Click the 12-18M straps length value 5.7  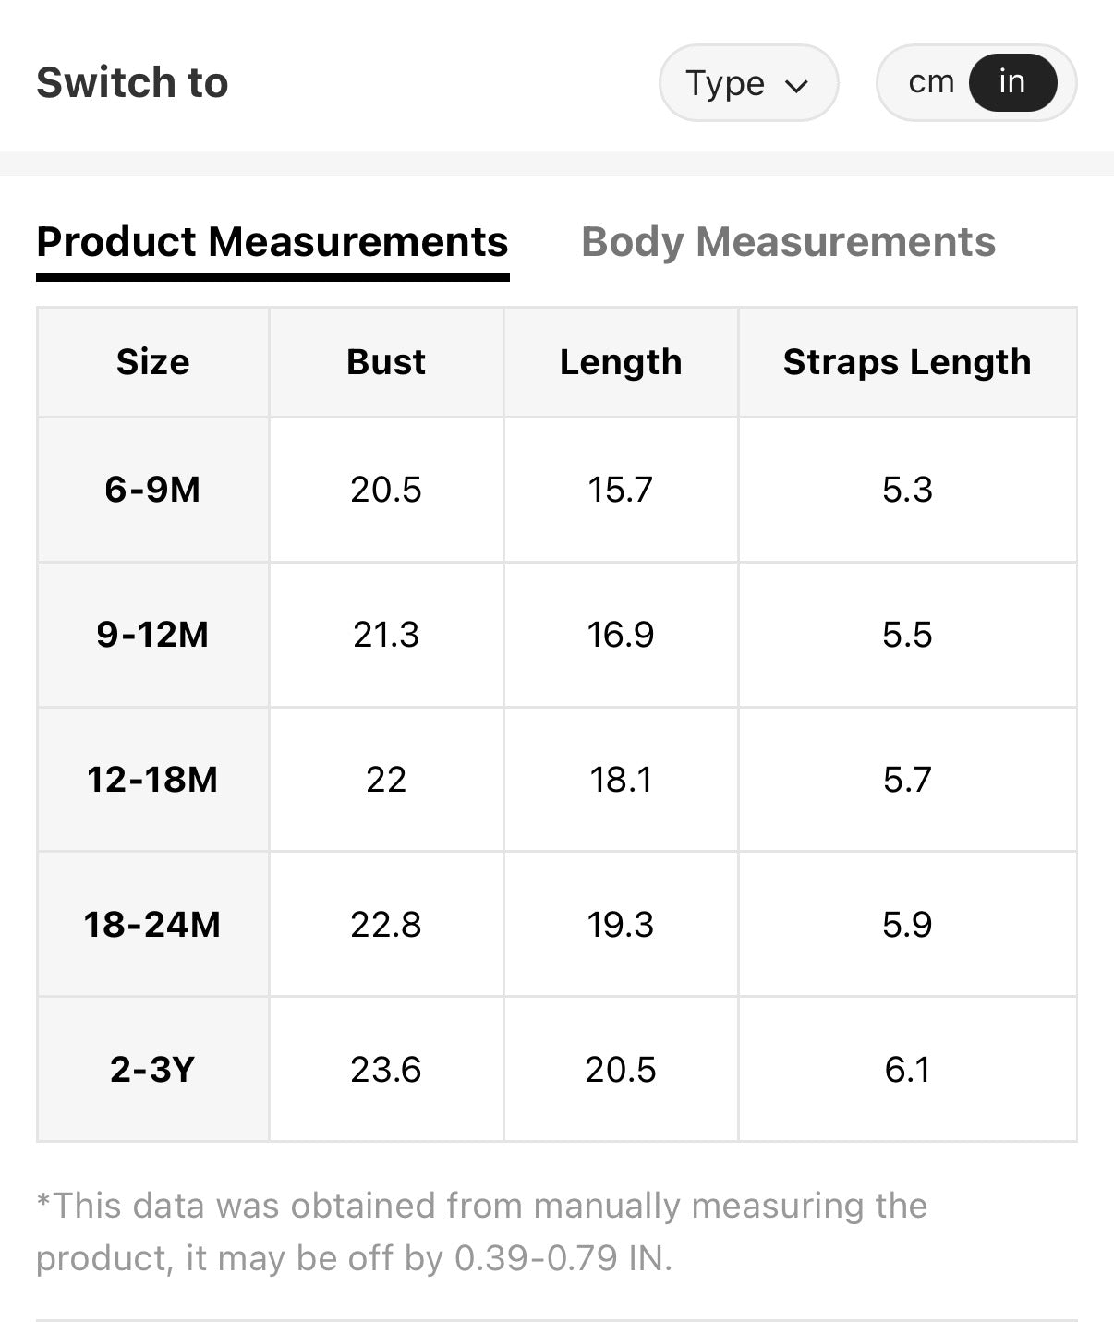(907, 780)
